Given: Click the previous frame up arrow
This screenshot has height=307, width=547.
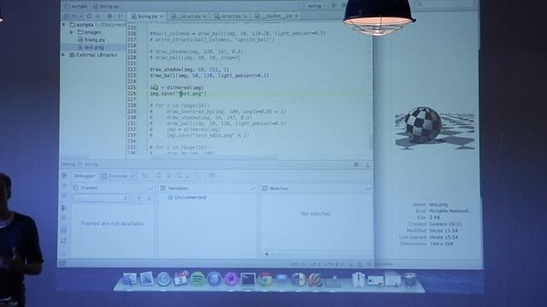Looking at the screenshot, I should coord(138,199).
